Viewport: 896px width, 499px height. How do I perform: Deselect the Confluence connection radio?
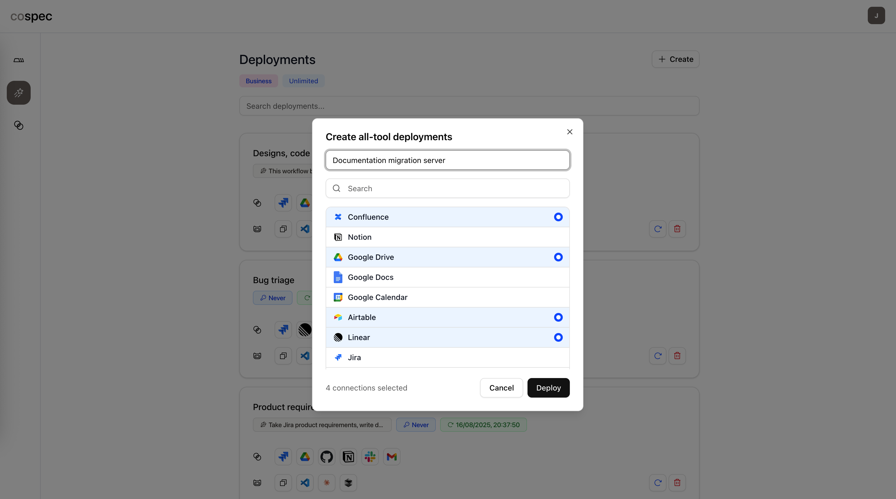(x=558, y=217)
